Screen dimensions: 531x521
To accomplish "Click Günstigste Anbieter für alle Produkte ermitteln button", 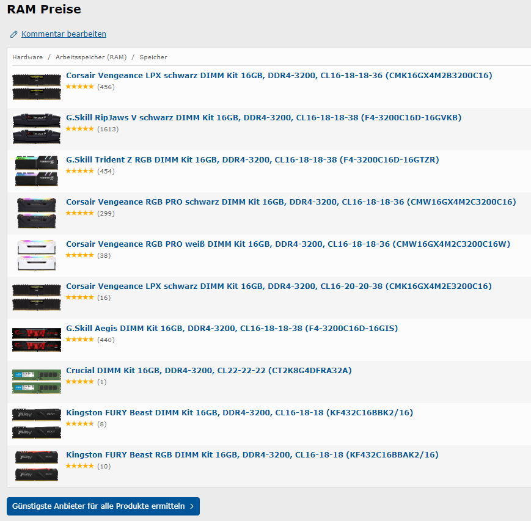I will point(103,506).
